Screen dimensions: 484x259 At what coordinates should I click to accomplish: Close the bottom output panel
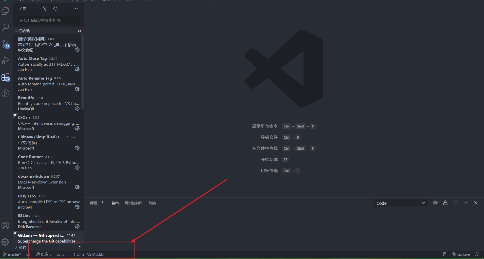[x=476, y=203]
